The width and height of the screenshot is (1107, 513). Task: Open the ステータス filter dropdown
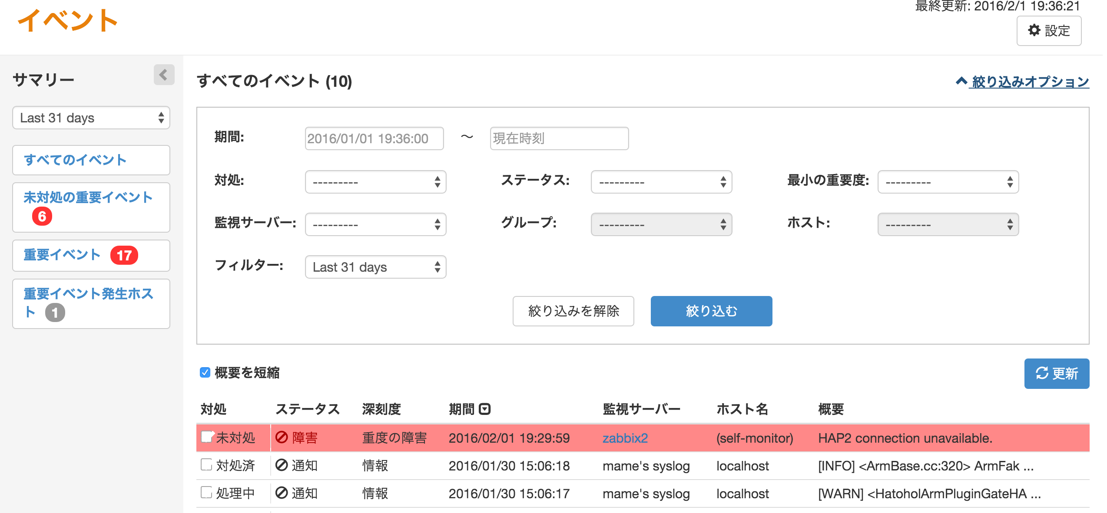point(661,182)
